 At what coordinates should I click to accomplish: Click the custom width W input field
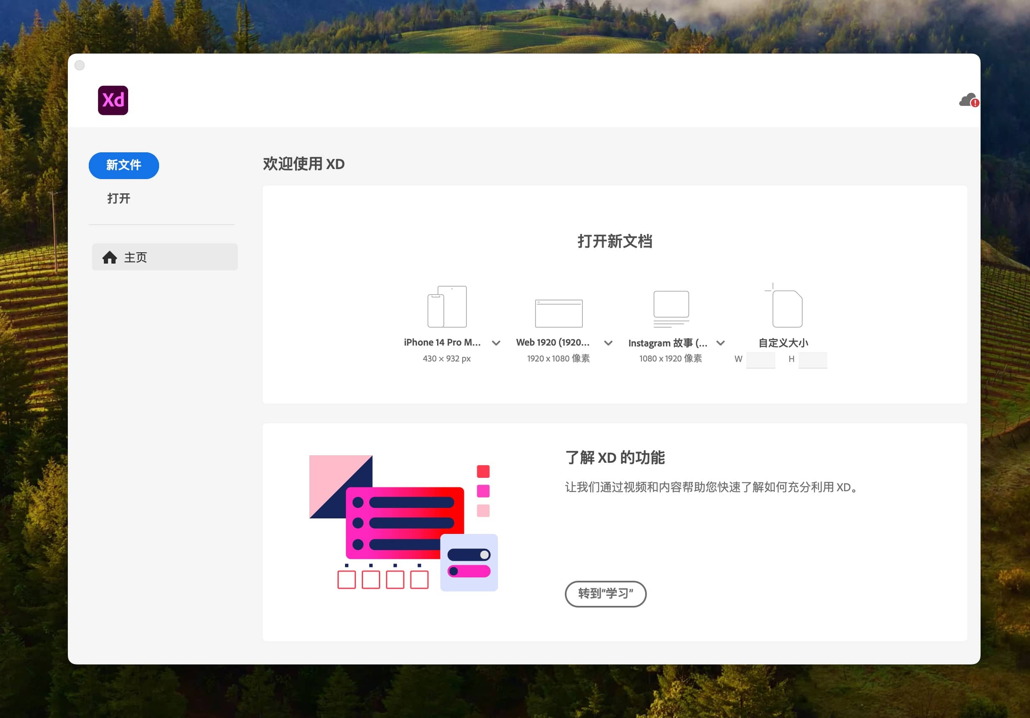coord(760,359)
